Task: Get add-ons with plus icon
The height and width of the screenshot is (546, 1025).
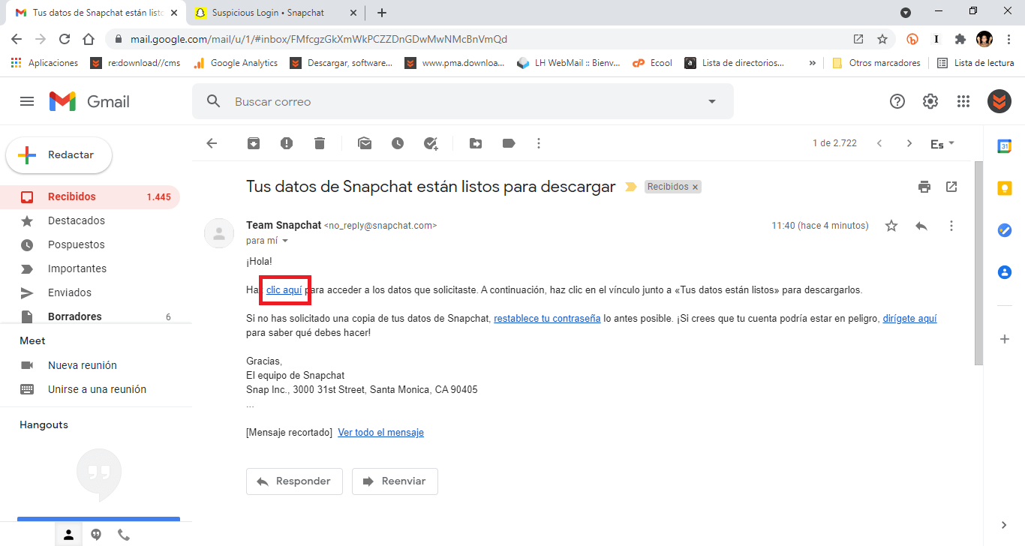Action: 1004,339
